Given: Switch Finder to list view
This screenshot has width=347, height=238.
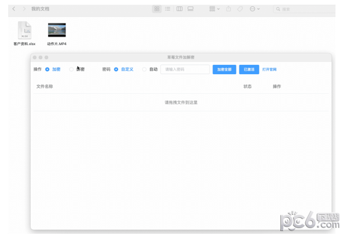Looking at the screenshot, I should click(x=168, y=9).
